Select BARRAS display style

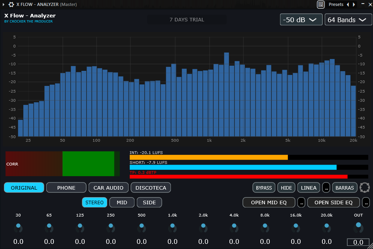[x=345, y=188]
